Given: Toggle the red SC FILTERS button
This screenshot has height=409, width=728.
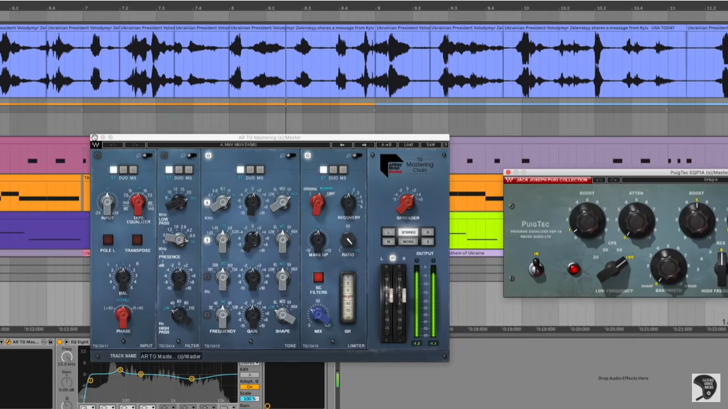Looking at the screenshot, I should coord(319,278).
